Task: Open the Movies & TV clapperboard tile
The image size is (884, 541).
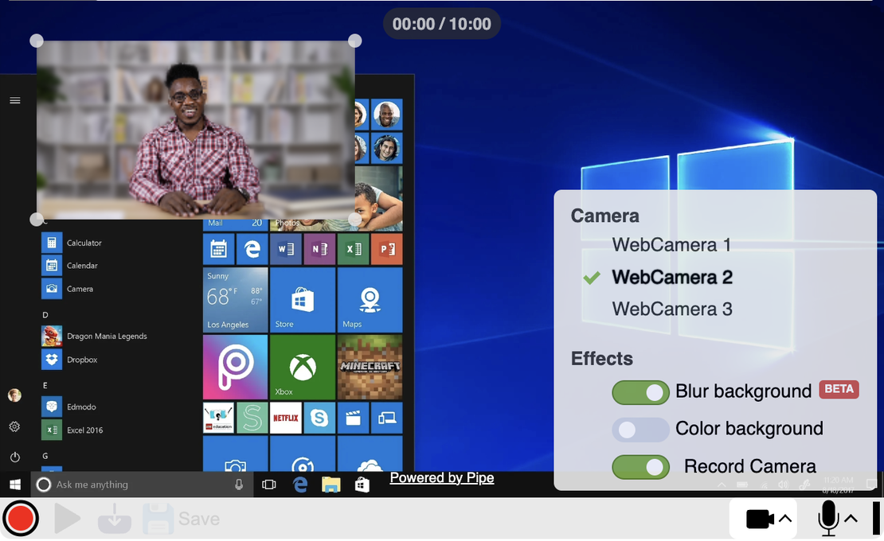Action: tap(354, 418)
